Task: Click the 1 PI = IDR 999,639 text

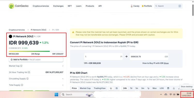Action: [x=92, y=63]
